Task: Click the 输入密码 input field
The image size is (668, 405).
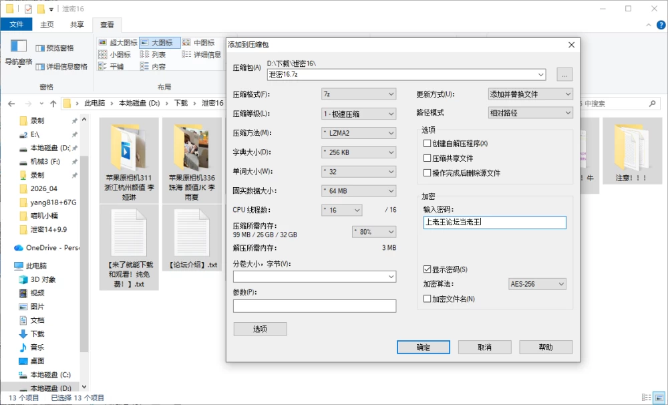Action: point(494,222)
